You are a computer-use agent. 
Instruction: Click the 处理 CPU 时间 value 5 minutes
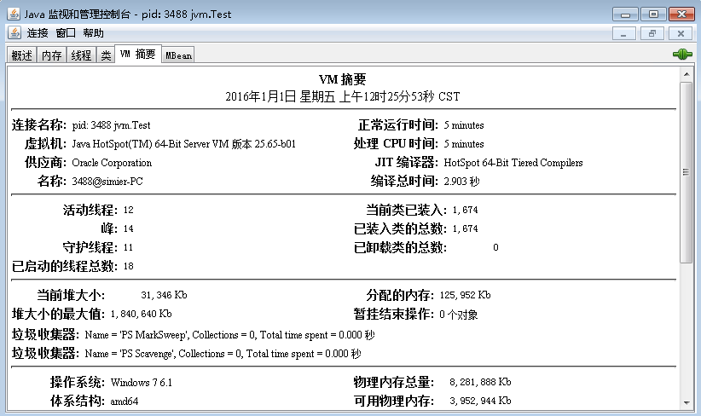(x=464, y=144)
